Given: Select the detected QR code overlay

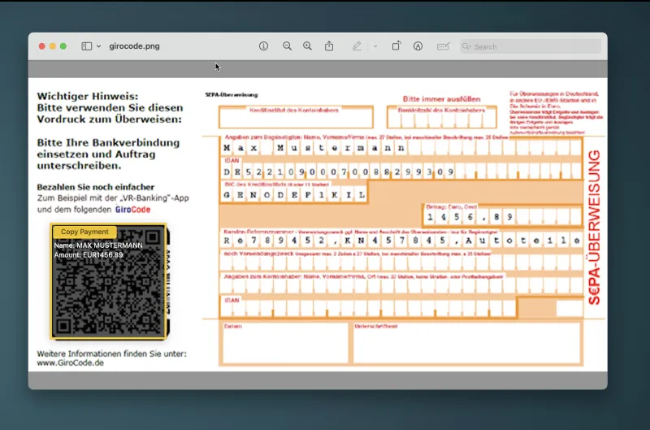Looking at the screenshot, I should click(x=109, y=281).
